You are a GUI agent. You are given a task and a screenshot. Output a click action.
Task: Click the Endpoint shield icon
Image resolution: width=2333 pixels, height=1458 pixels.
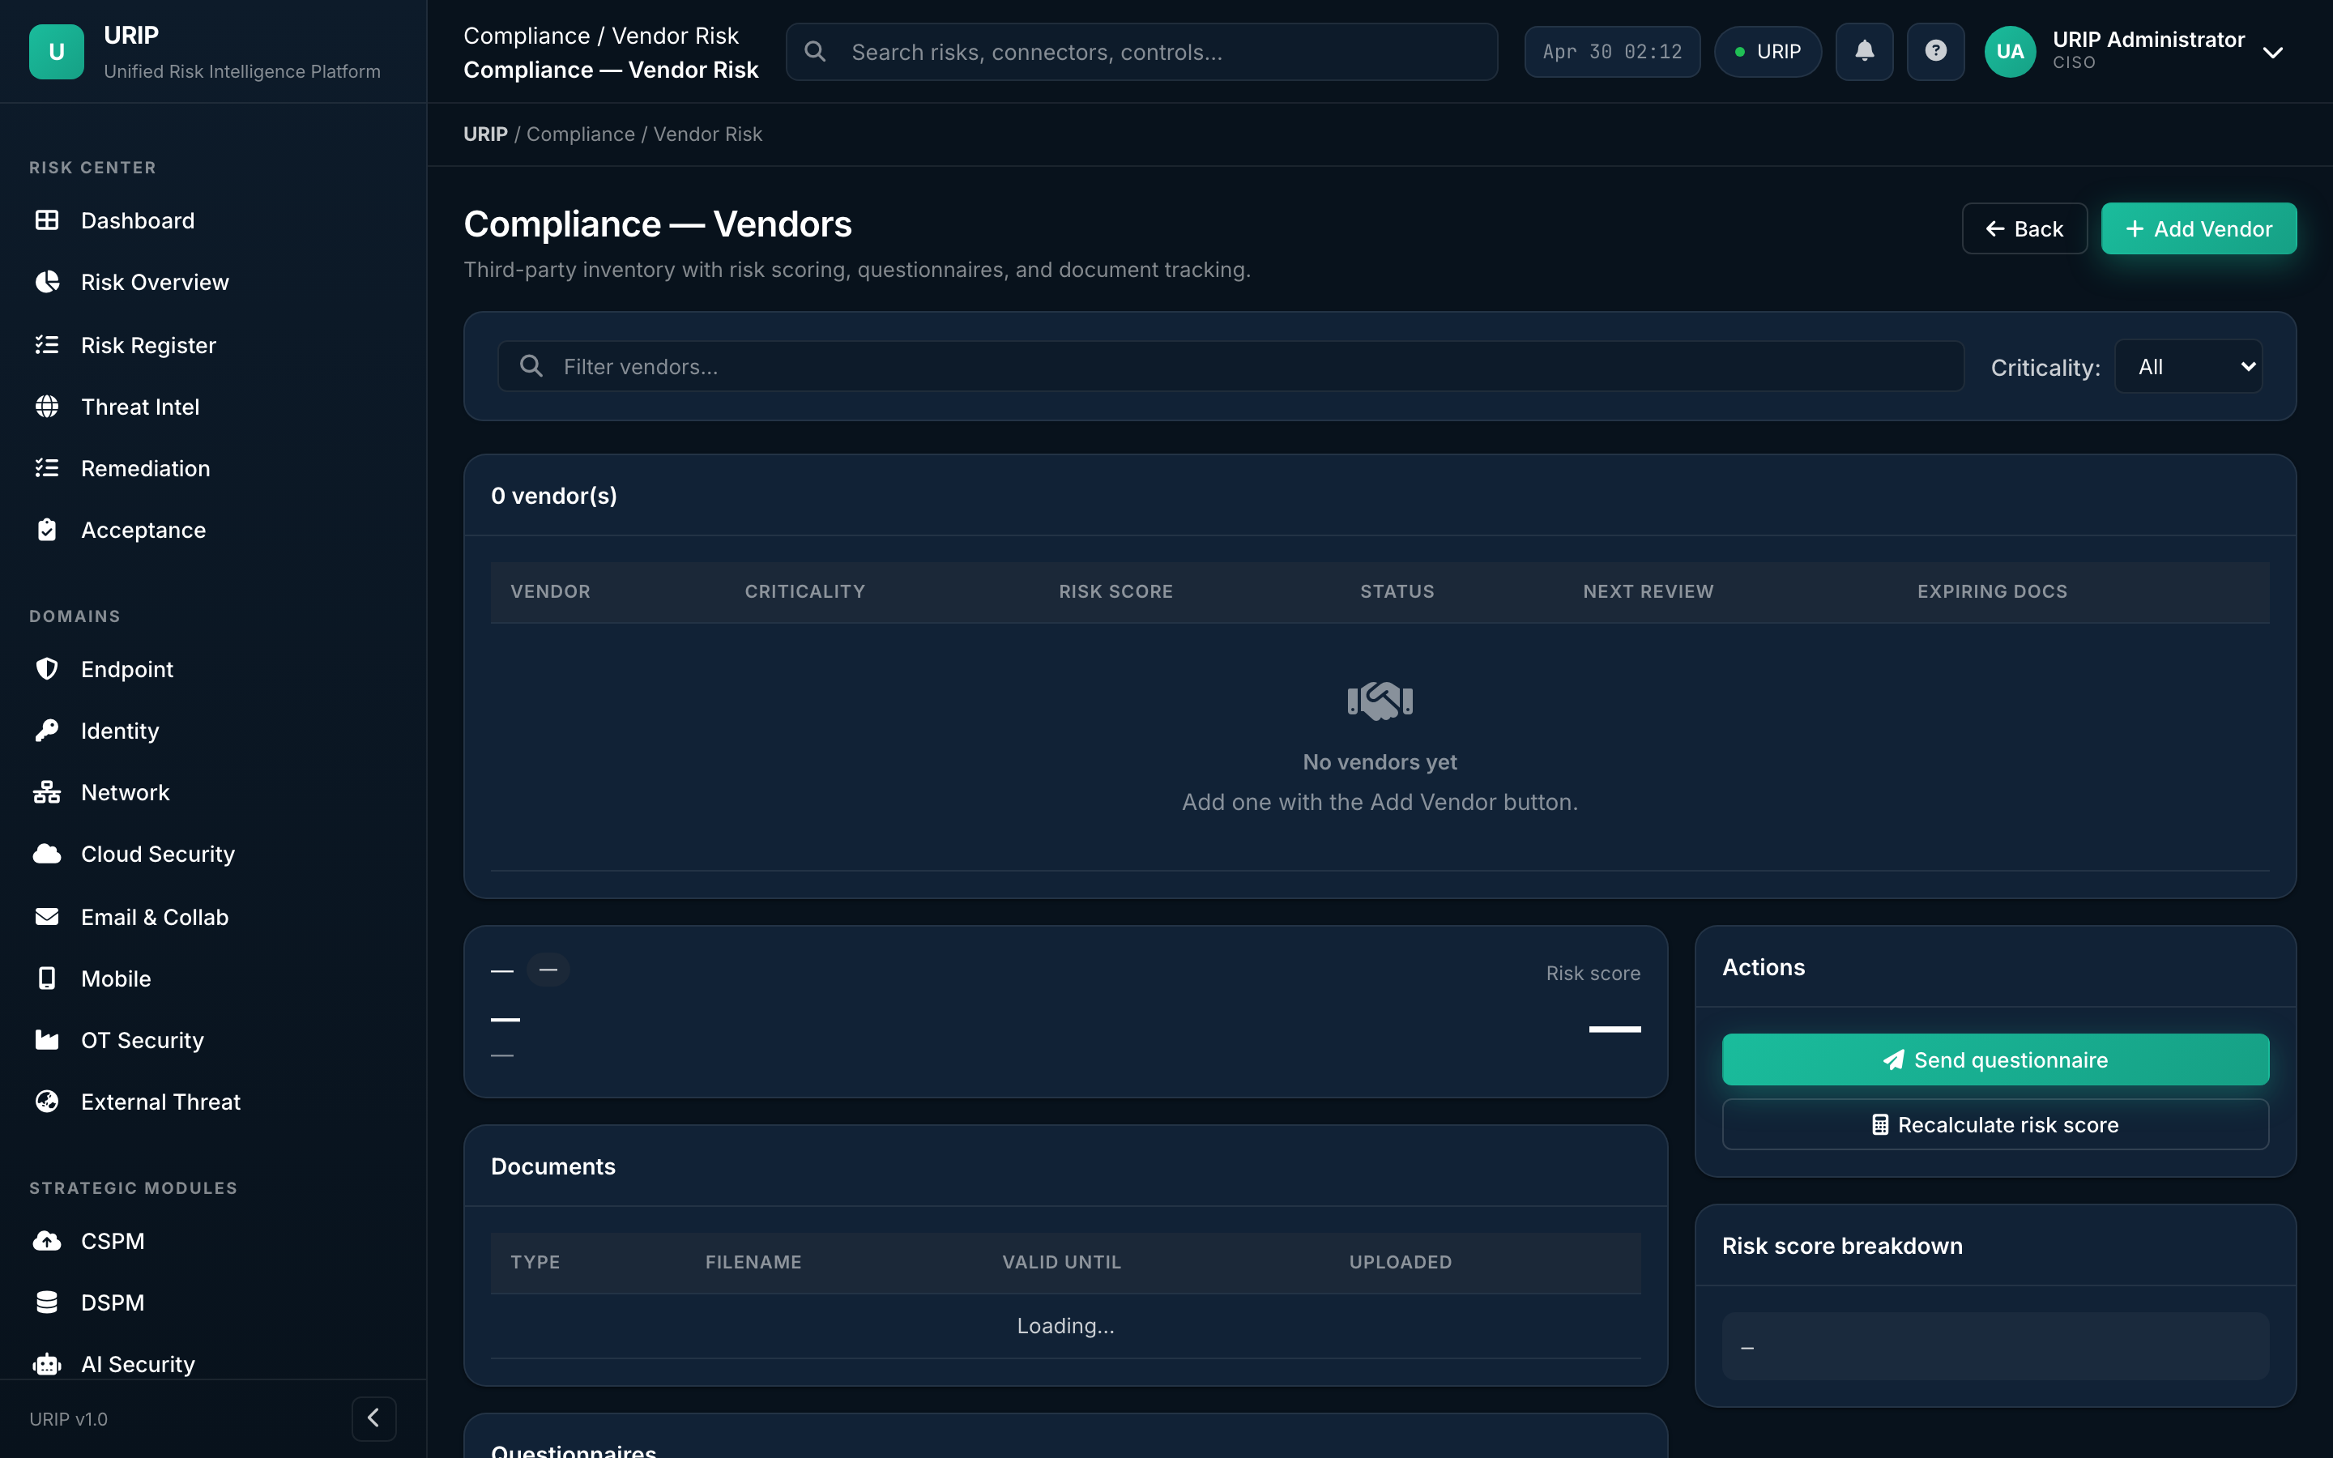click(46, 669)
